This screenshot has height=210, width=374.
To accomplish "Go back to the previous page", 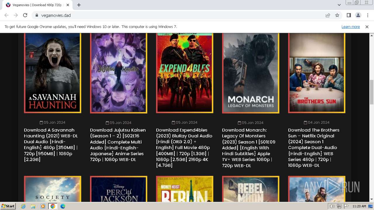I will (6, 15).
